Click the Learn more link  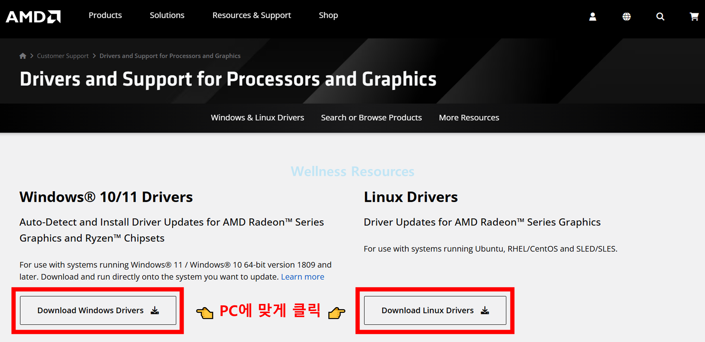point(302,277)
